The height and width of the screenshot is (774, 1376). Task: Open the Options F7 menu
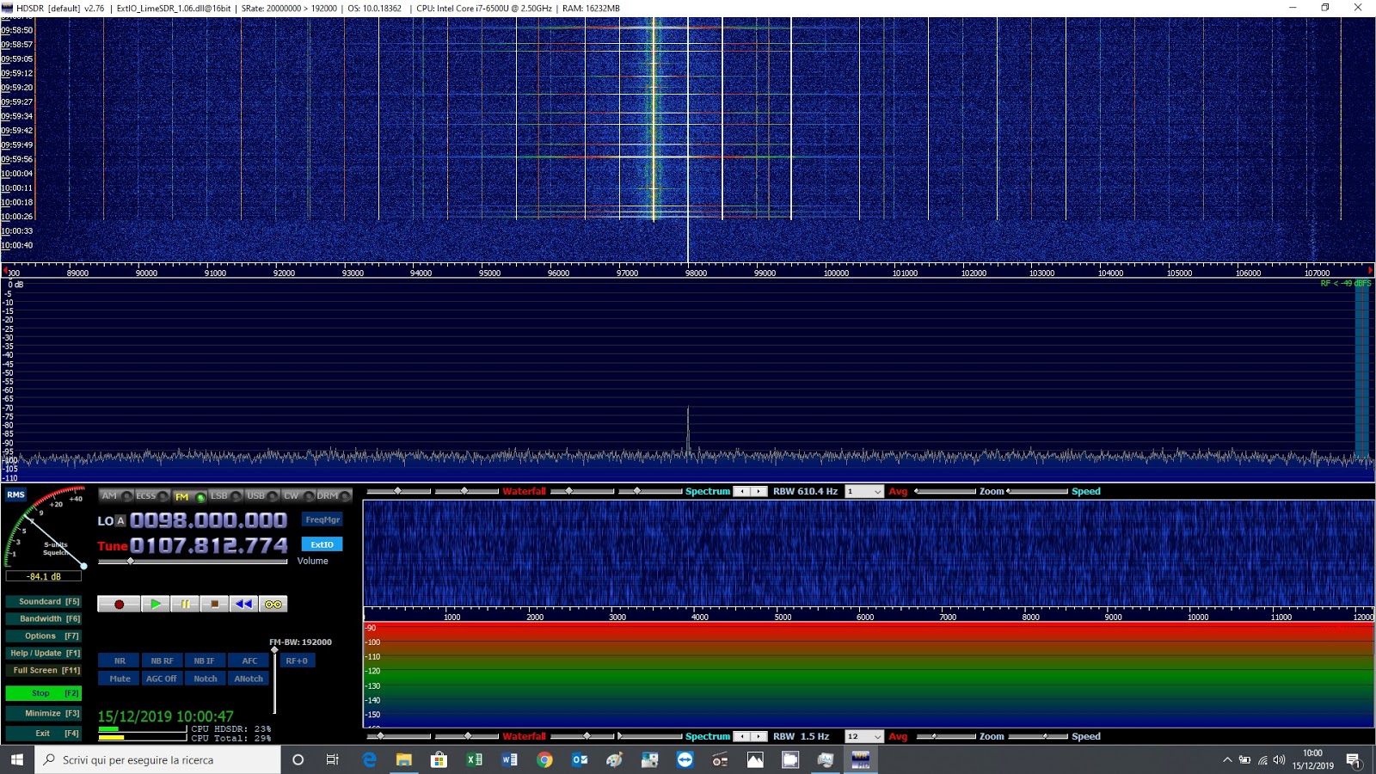43,636
